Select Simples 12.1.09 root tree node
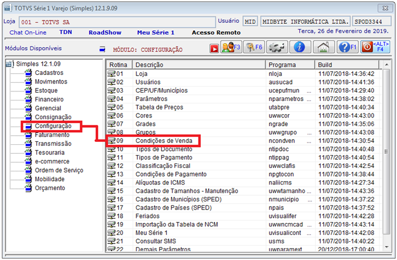This screenshot has height=260, width=397. tap(38, 64)
